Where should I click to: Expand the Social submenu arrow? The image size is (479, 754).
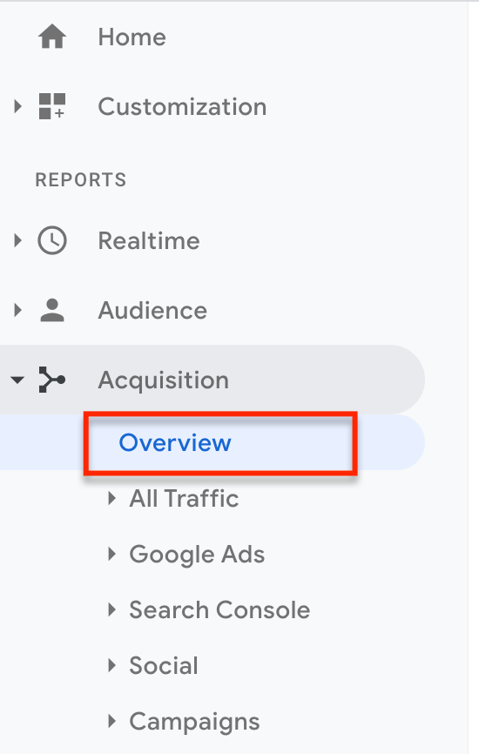[112, 665]
